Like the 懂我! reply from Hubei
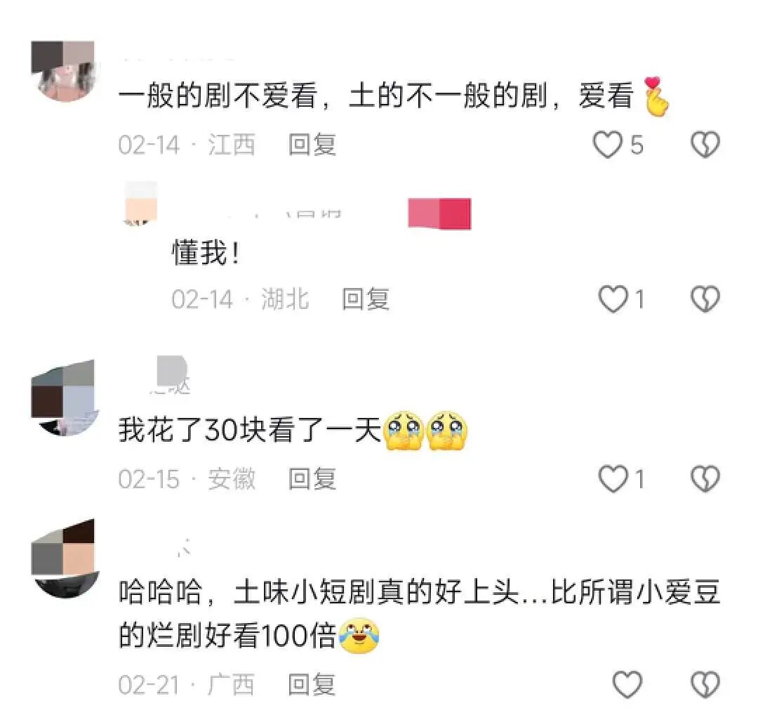The height and width of the screenshot is (727, 758). pos(613,299)
